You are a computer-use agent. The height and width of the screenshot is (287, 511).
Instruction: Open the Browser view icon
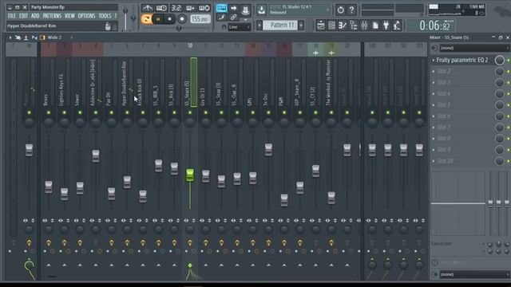click(354, 26)
